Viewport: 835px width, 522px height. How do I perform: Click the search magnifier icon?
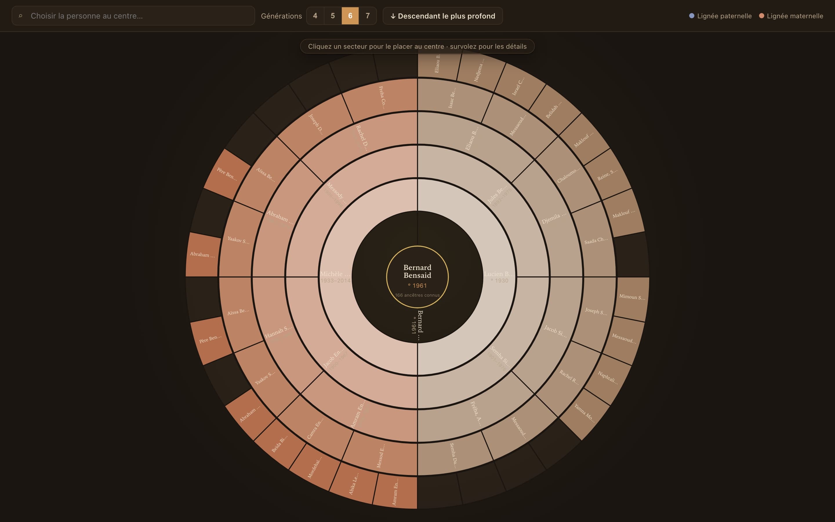point(21,16)
